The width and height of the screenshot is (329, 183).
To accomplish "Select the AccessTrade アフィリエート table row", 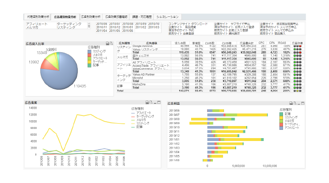I will click(x=210, y=66).
